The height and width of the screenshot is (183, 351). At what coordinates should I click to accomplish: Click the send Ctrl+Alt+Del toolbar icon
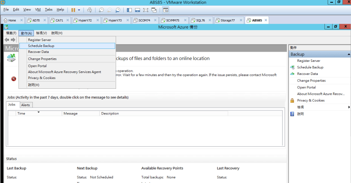click(89, 9)
